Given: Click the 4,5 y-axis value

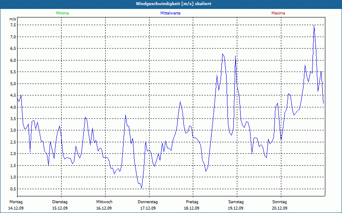Looking at the screenshot, I should (x=13, y=95).
